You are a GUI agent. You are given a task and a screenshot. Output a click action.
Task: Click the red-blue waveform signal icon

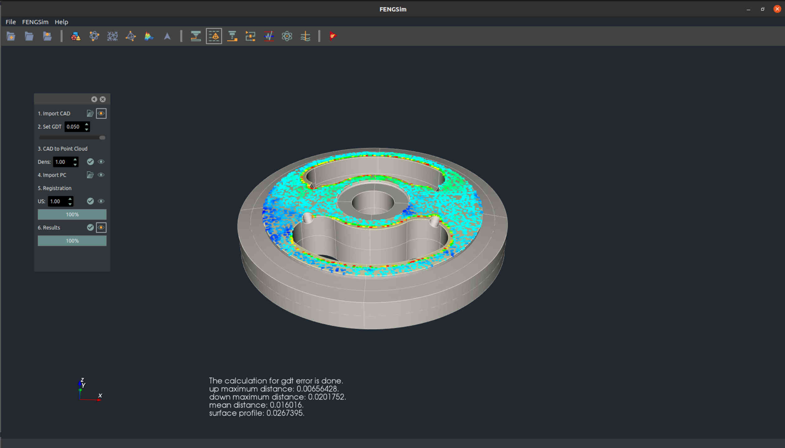[269, 36]
